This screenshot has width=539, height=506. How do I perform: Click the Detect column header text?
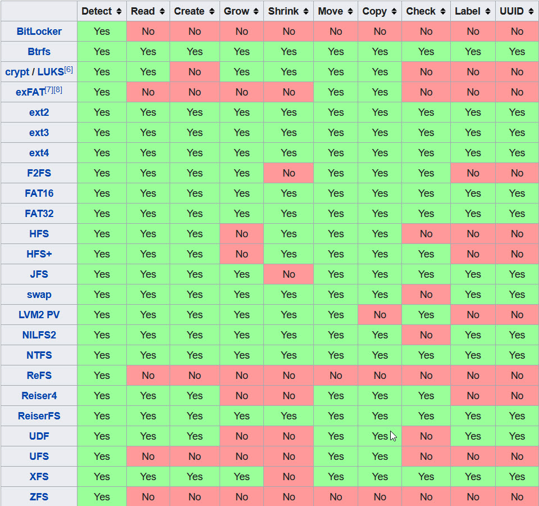click(x=97, y=11)
